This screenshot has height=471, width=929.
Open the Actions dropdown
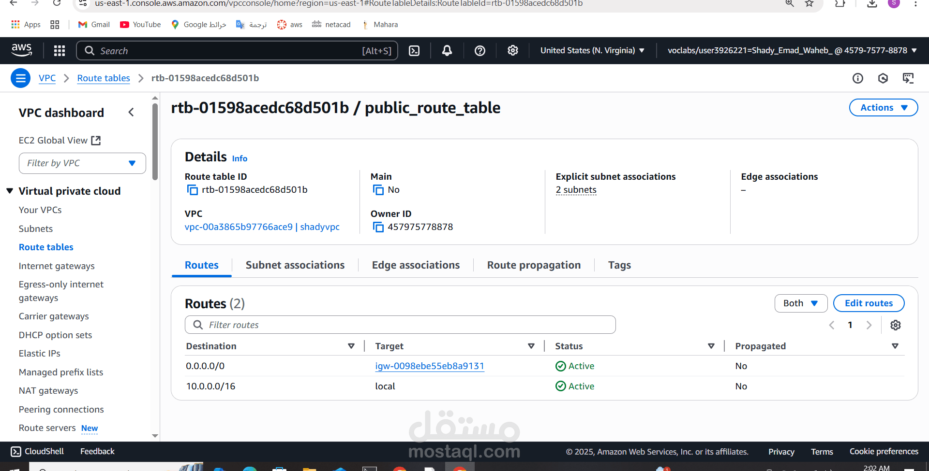884,108
